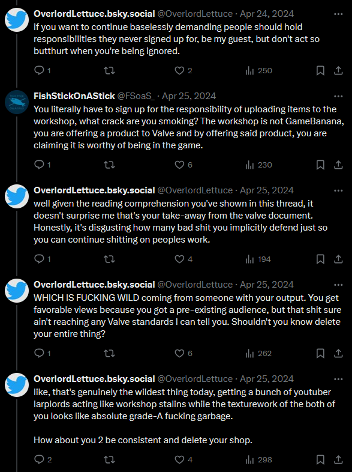The height and width of the screenshot is (472, 352).
Task: Like the tweet showing 250 views
Action: tap(183, 71)
